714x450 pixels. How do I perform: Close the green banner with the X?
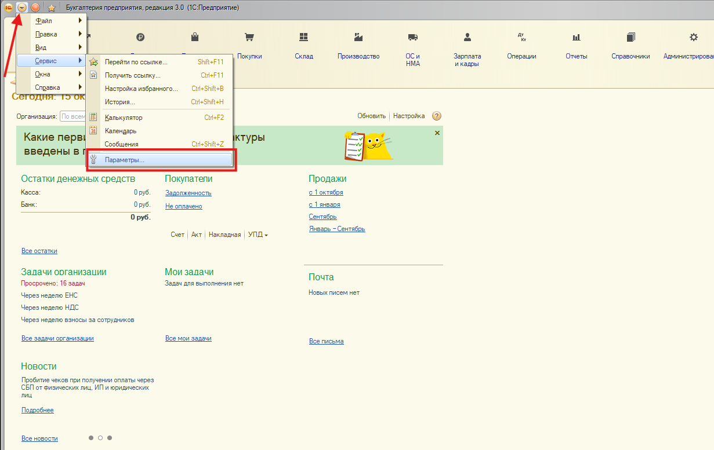point(437,133)
